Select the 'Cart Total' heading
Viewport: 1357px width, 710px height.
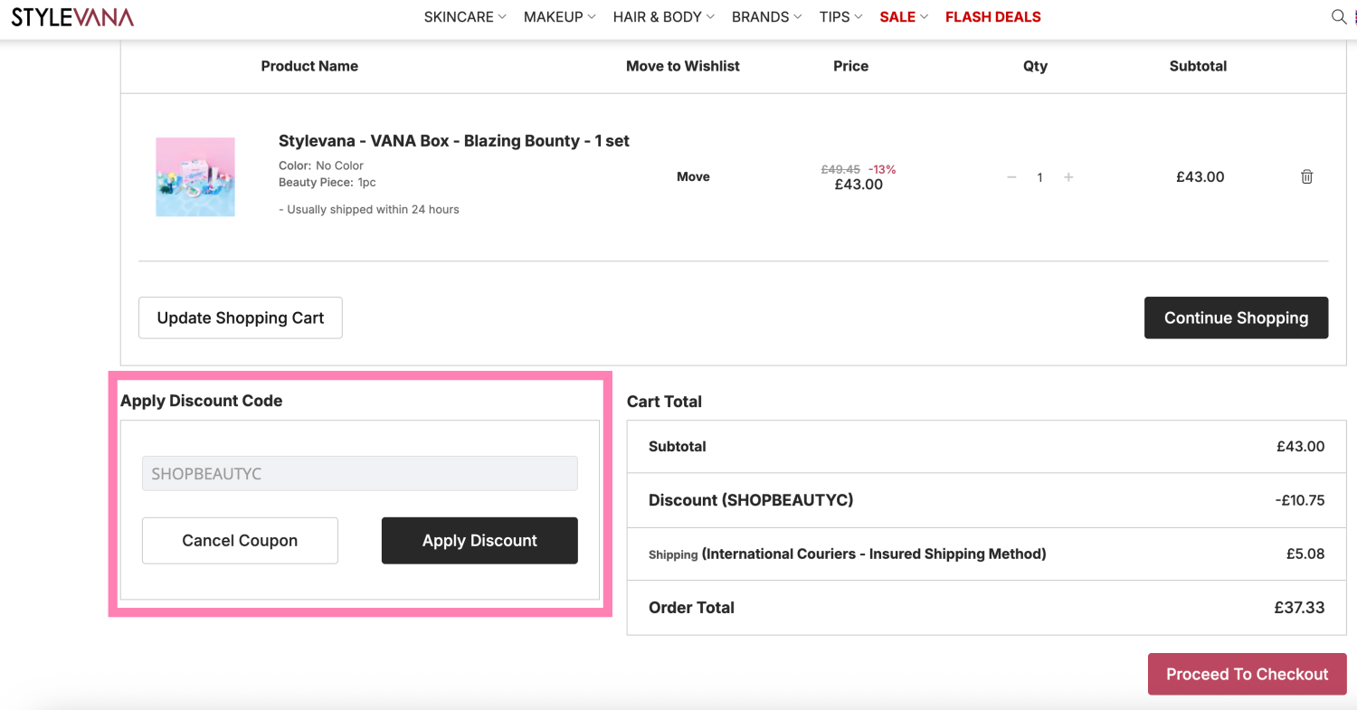664,402
